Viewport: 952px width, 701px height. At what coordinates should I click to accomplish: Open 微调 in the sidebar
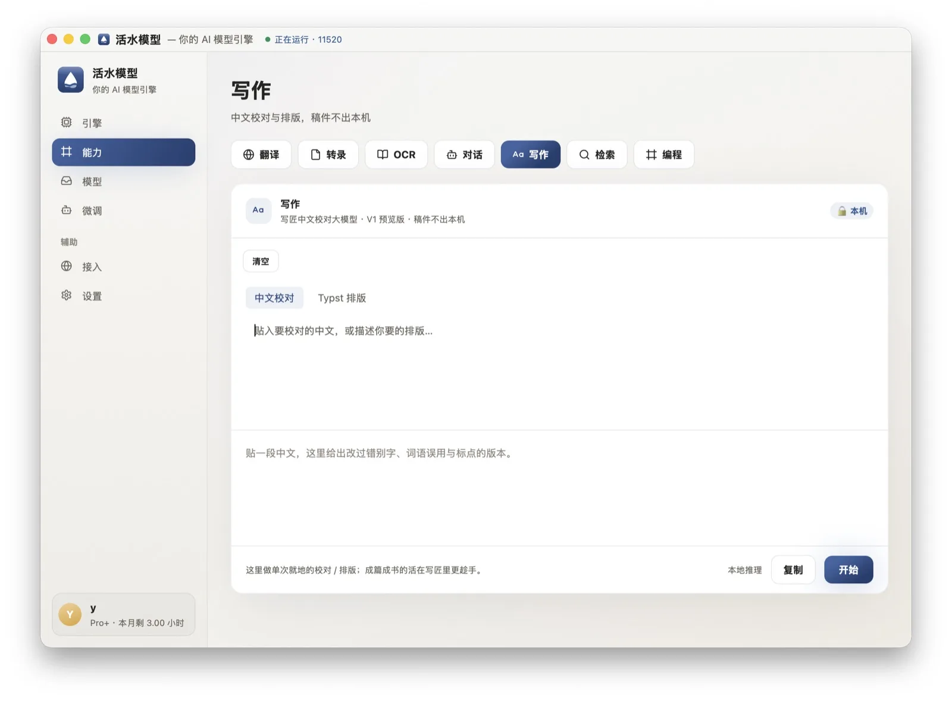tap(123, 211)
